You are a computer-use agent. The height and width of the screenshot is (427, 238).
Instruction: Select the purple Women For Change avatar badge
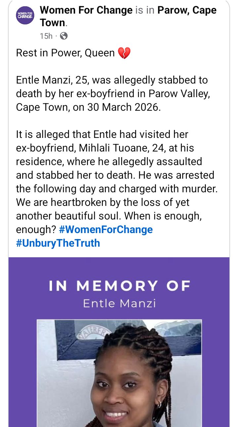pyautogui.click(x=25, y=16)
